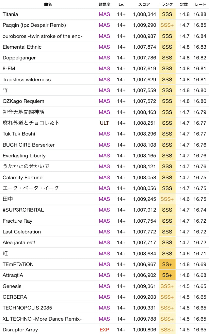Click the score 1,009,788
The width and height of the screenshot is (209, 334).
tap(144, 319)
